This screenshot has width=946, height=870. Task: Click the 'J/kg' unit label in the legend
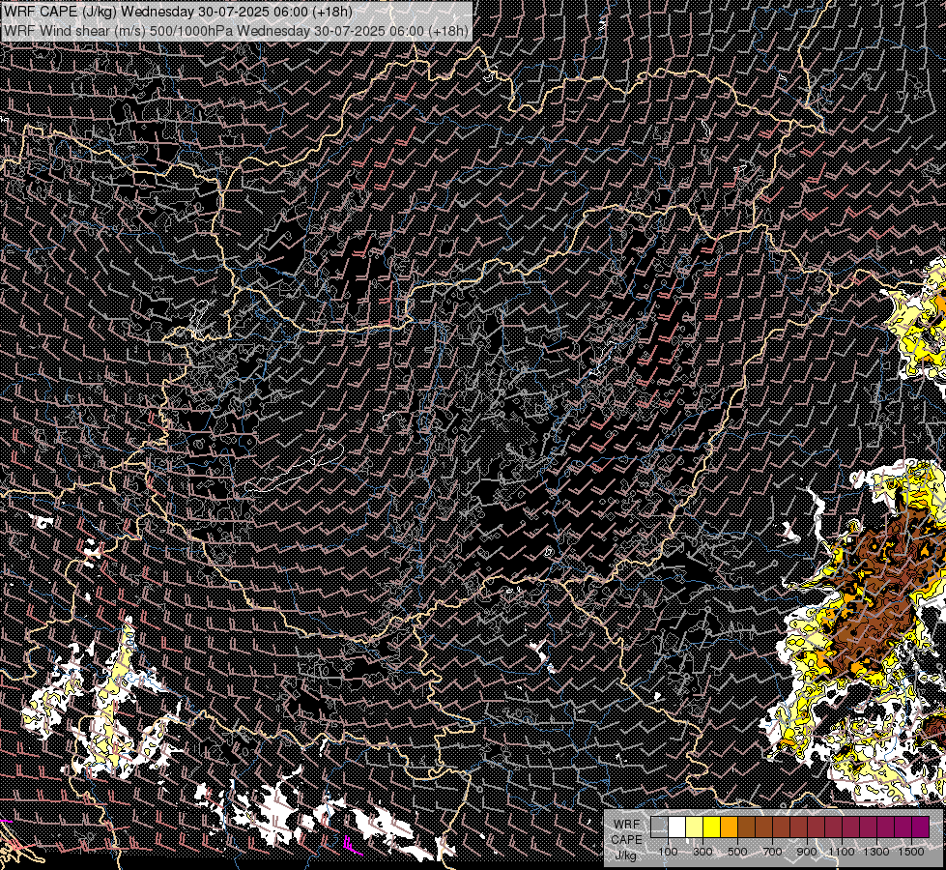click(626, 855)
